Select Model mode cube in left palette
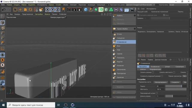 click(x=3, y=23)
